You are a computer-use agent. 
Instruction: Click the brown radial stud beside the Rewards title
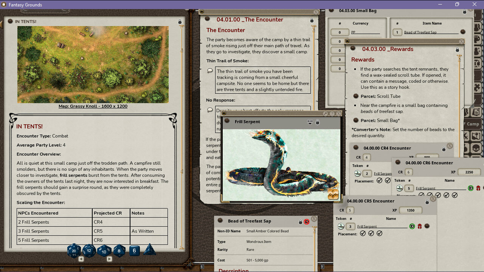[353, 49]
